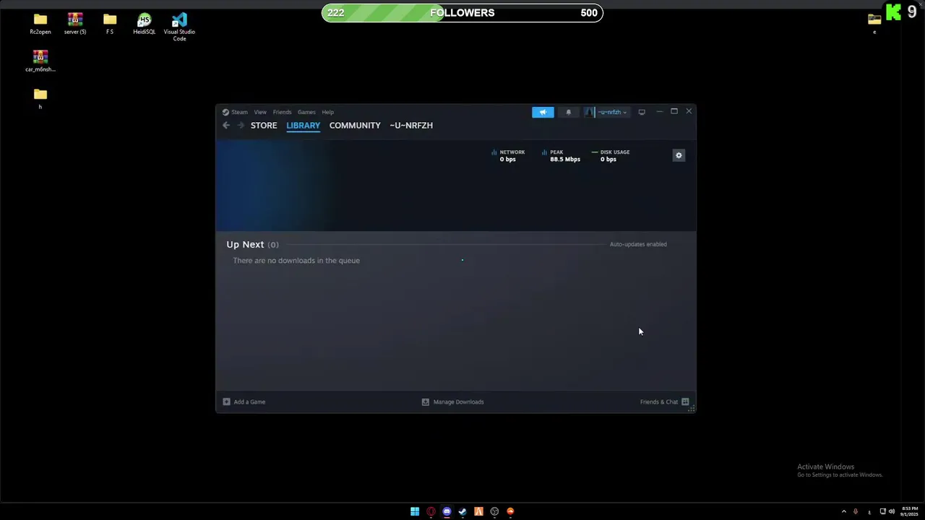Viewport: 925px width, 520px height.
Task: Open the Friends menu in Steam
Action: pos(282,112)
